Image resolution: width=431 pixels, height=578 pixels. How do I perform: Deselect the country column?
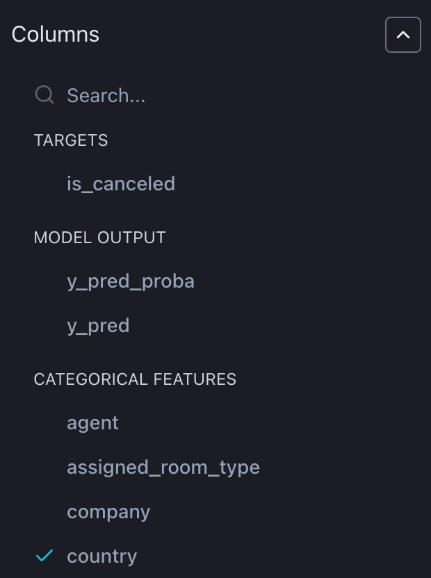click(x=102, y=556)
